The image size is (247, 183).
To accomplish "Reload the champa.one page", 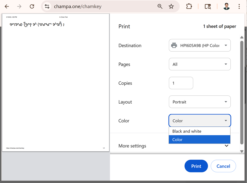I will [x=32, y=6].
